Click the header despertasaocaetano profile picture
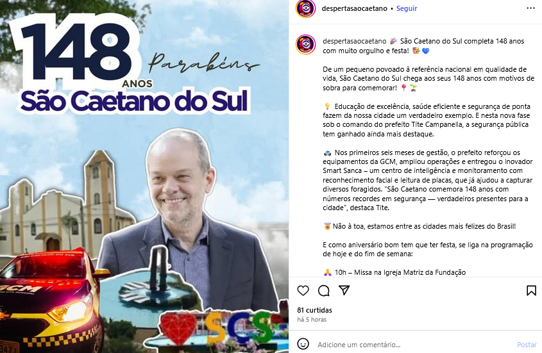 305,8
